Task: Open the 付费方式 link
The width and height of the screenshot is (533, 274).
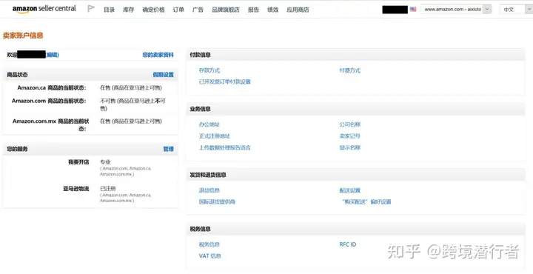Action: [x=349, y=70]
